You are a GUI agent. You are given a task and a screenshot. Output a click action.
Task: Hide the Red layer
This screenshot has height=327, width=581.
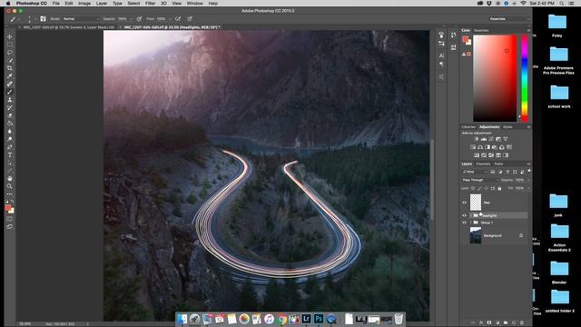click(x=464, y=203)
